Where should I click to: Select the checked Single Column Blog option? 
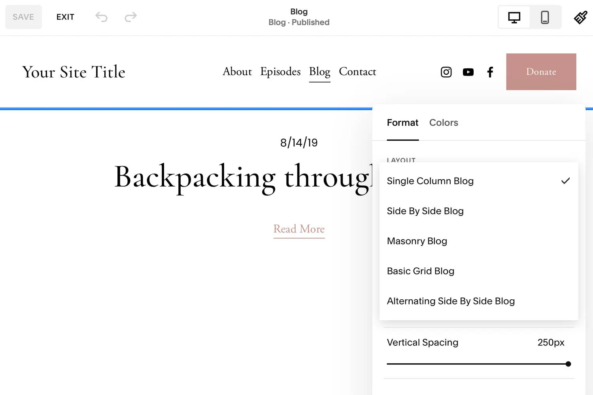pyautogui.click(x=430, y=181)
